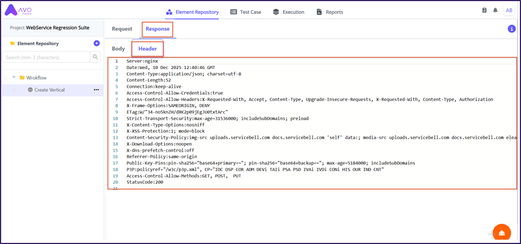Switch to the Body sub-tab

click(118, 49)
